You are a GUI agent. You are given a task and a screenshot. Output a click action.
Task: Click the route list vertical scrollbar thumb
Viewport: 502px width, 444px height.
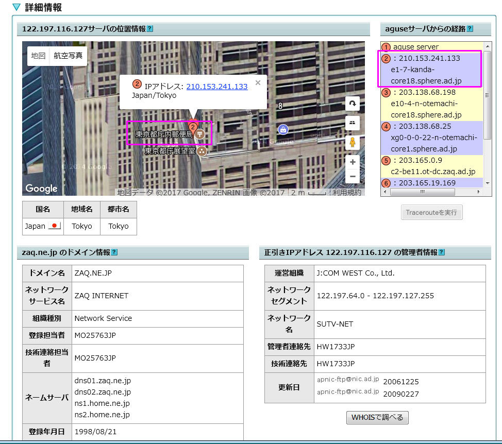coord(487,95)
